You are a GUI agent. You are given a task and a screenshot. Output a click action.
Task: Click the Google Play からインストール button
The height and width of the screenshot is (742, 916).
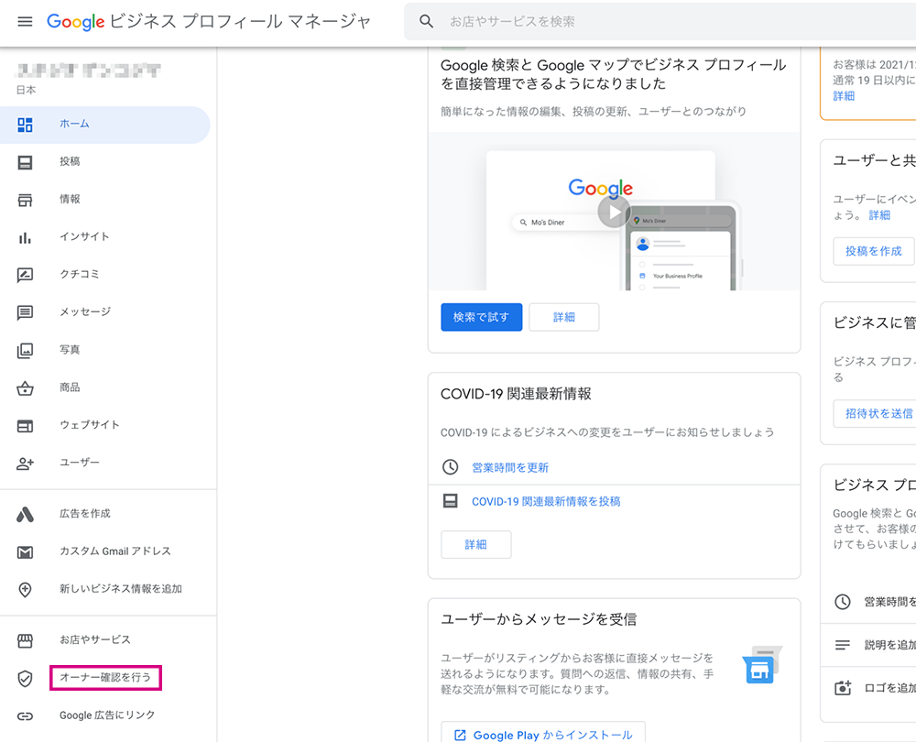(x=543, y=733)
